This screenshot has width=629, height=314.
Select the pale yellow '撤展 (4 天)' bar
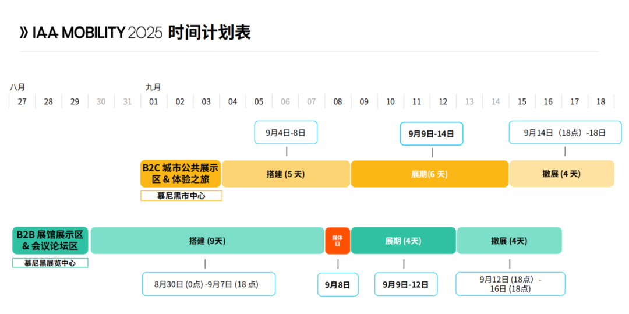pyautogui.click(x=561, y=174)
